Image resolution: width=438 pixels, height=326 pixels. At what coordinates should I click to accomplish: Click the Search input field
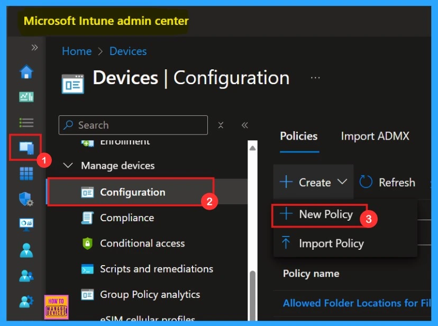133,125
